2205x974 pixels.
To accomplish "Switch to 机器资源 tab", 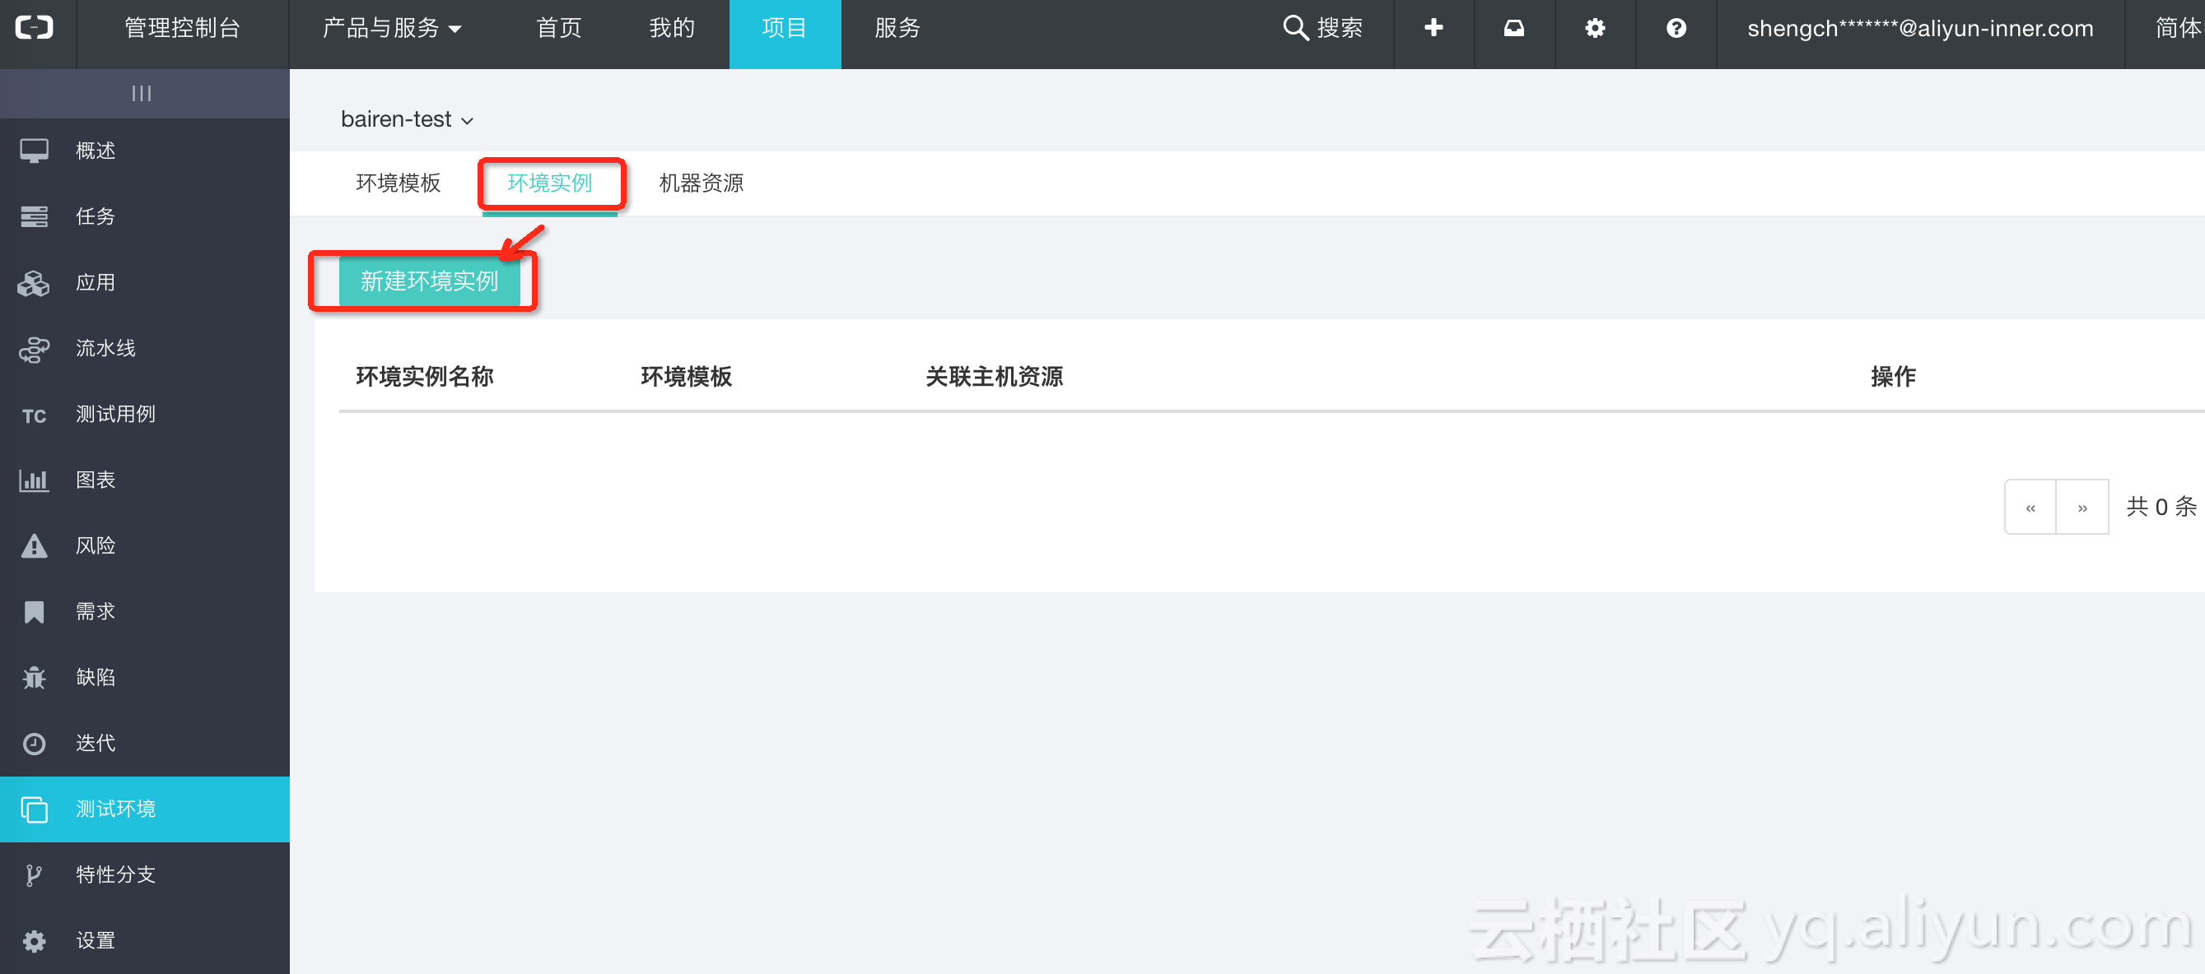I will tap(701, 183).
